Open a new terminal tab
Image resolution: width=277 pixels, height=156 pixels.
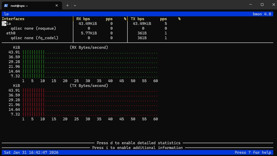click(x=67, y=5)
